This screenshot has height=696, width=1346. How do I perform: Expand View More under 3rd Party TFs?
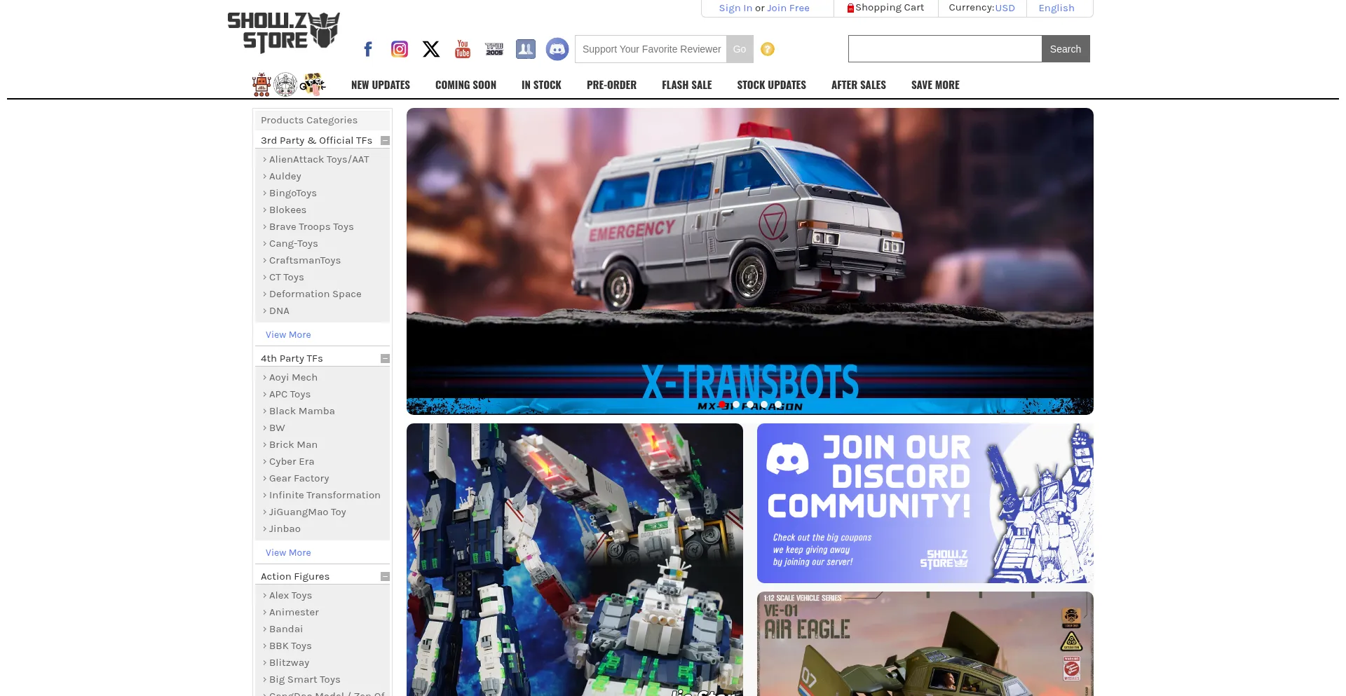[x=287, y=334]
